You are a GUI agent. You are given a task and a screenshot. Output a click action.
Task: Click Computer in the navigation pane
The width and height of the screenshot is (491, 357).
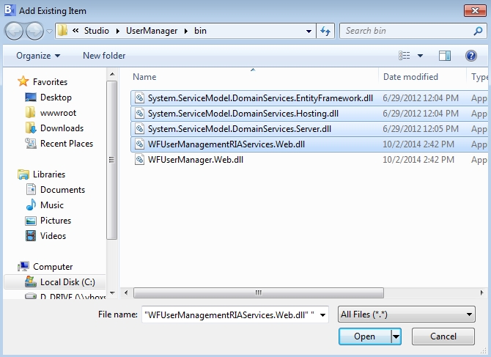(x=53, y=267)
